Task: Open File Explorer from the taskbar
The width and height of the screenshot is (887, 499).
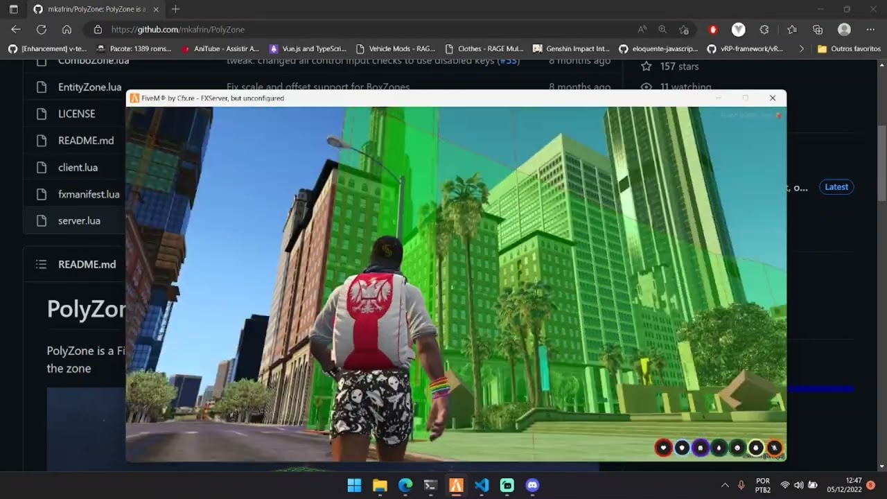Action: (380, 485)
